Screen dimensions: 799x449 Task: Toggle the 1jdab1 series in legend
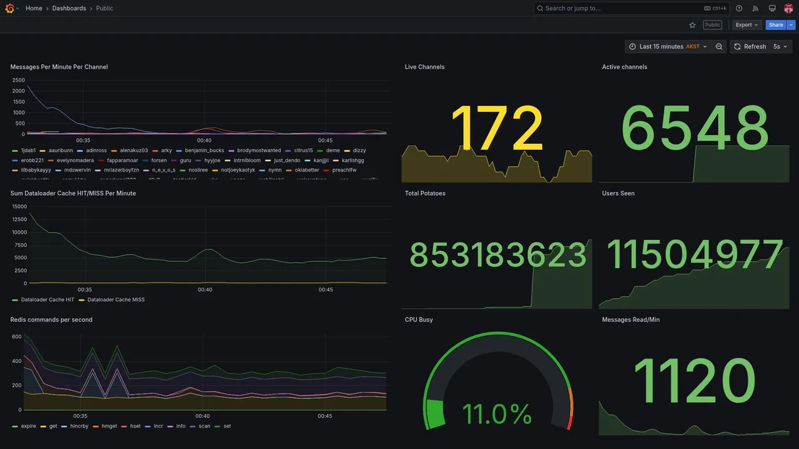[x=29, y=150]
